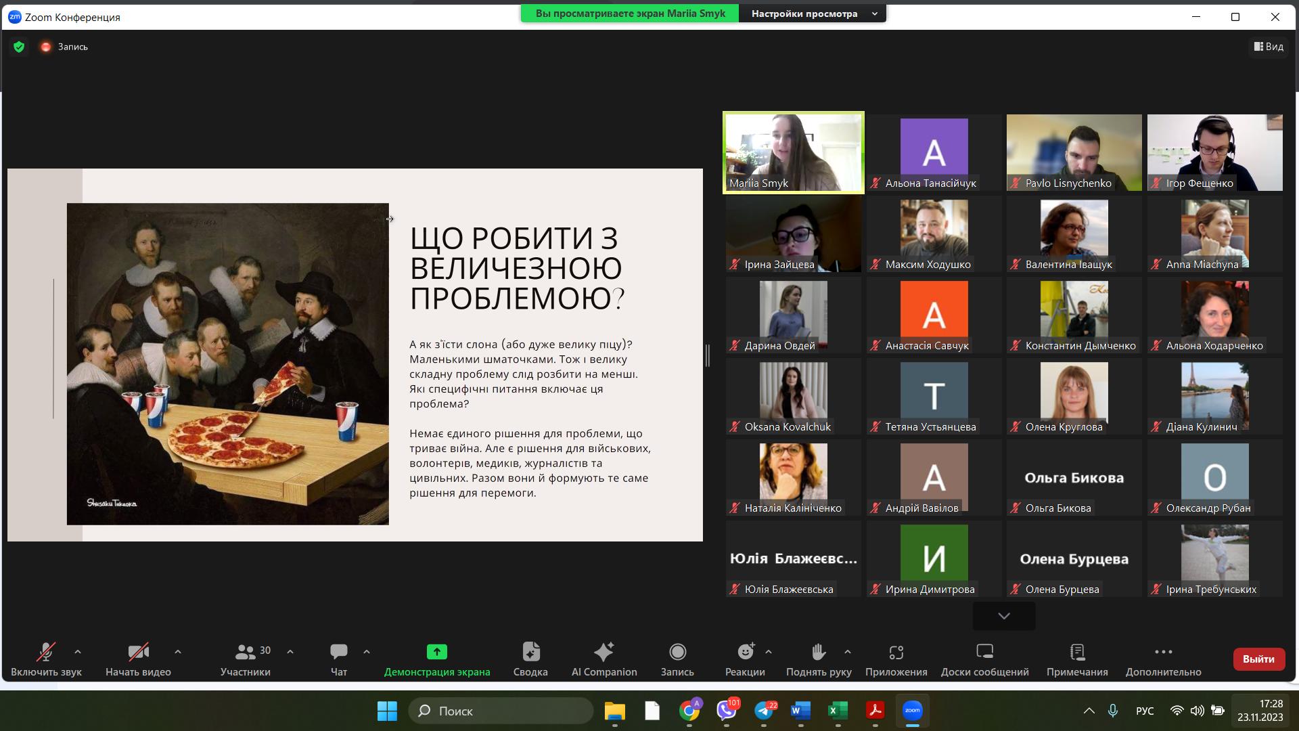Click the green encryption shield icon
This screenshot has width=1299, height=731.
point(19,47)
